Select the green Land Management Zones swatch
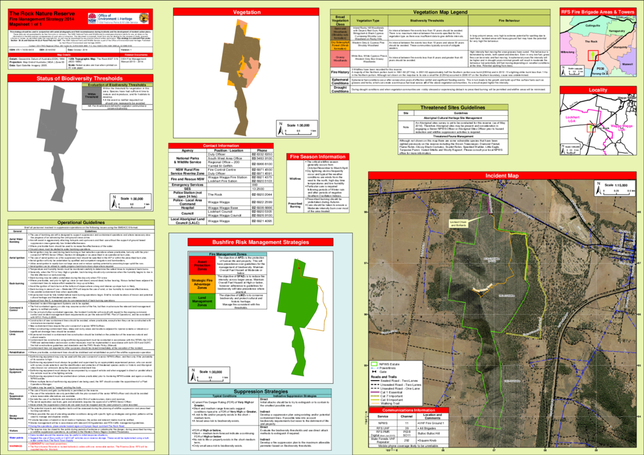Viewport: 644px width, 455px height. [202, 301]
